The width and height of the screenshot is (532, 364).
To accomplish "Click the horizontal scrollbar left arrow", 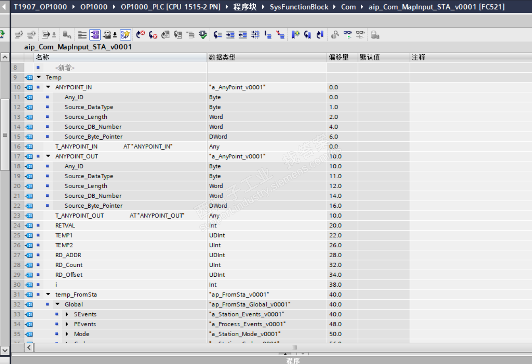I will point(29,347).
